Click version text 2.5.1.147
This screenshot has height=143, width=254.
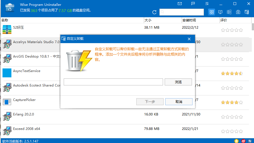[31, 141]
